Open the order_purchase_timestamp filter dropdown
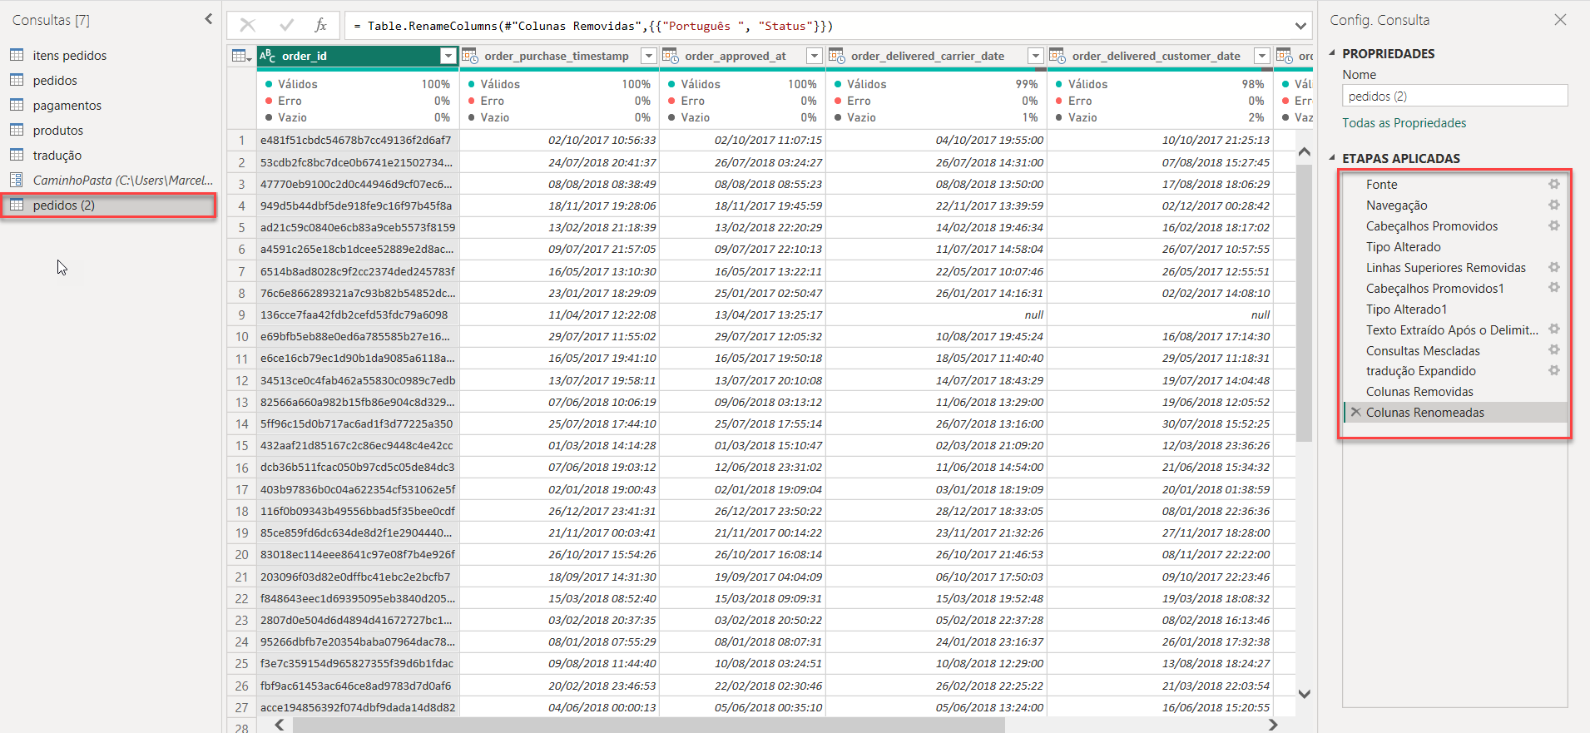The height and width of the screenshot is (733, 1590). pos(649,56)
